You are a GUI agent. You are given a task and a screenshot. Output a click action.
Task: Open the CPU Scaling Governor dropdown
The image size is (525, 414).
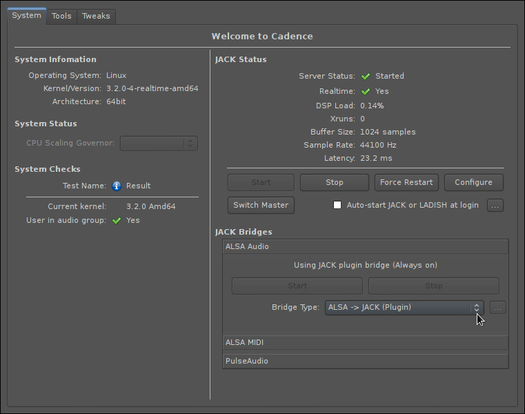point(159,144)
